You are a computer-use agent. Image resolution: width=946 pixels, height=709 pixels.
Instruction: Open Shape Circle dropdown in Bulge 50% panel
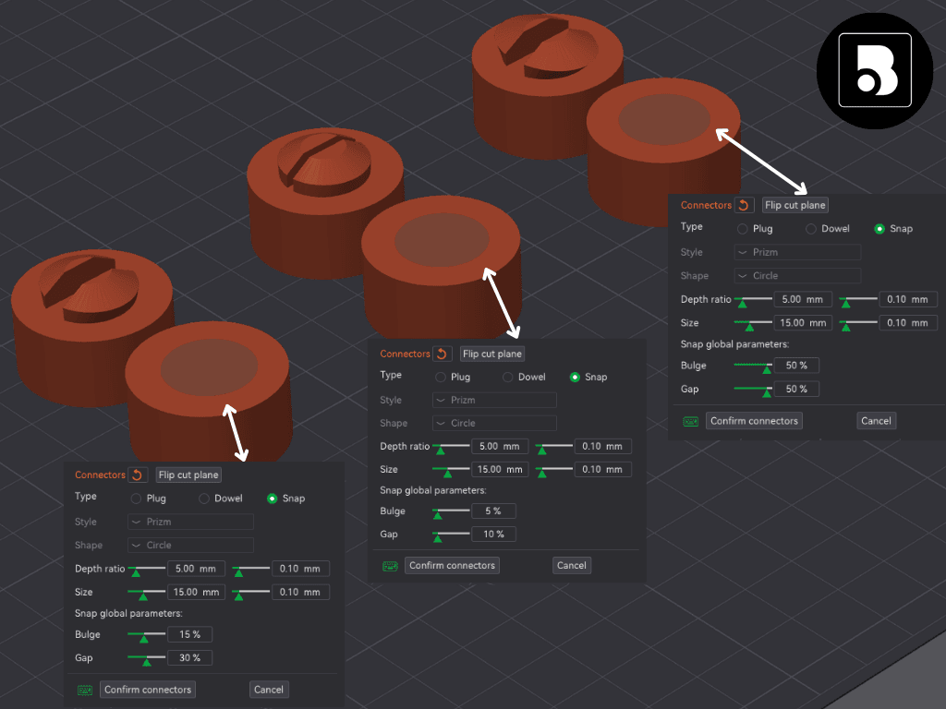pos(797,275)
